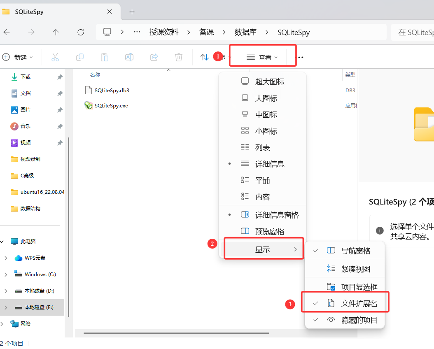This screenshot has width=434, height=349.
Task: Click the pin icon beside 音乐
Action: (x=60, y=126)
